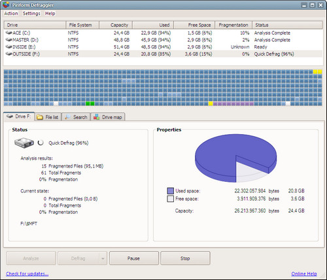The height and width of the screenshot is (280, 327).
Task: Click the green blocks in drive map
Action: click(90, 103)
